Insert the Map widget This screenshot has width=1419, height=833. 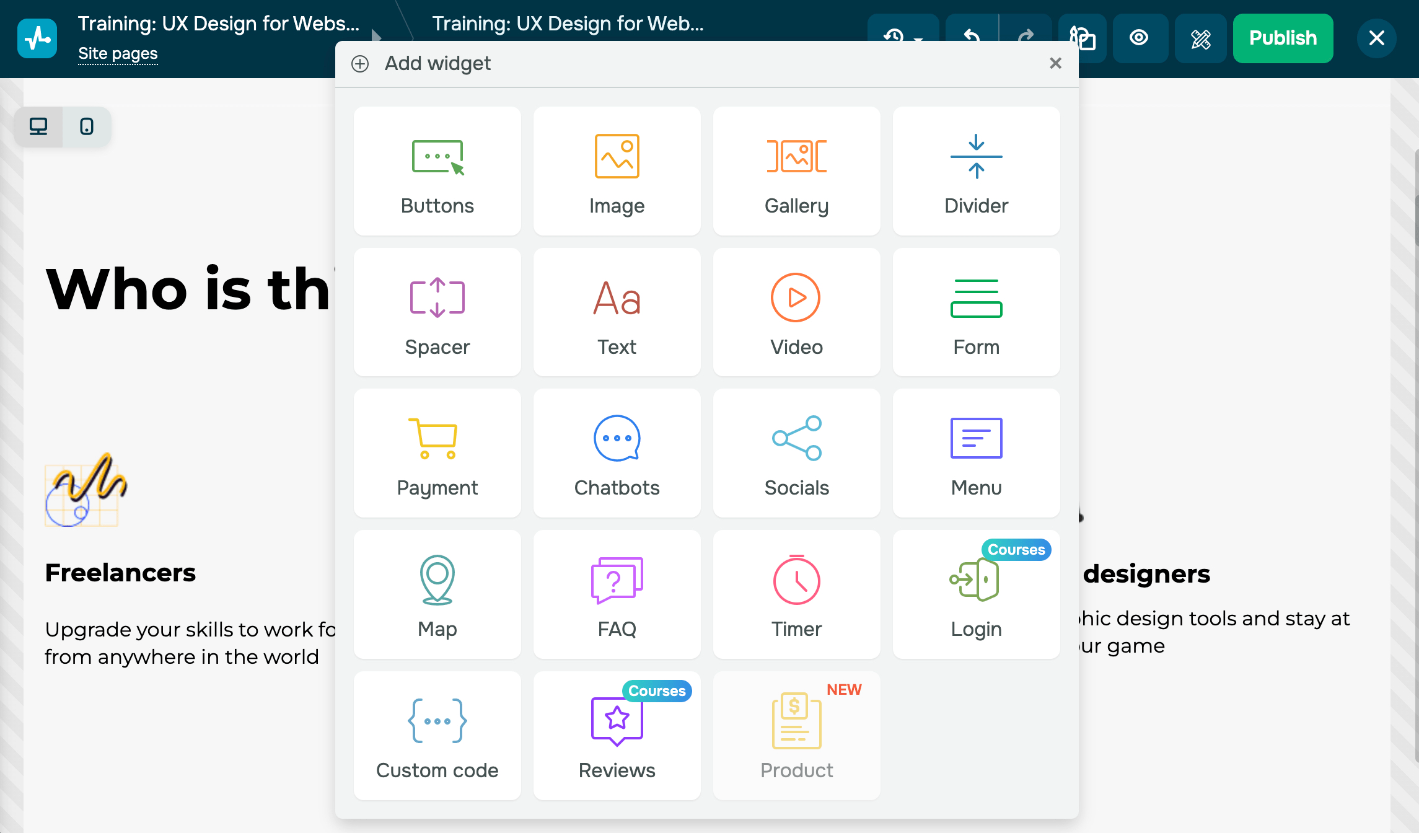coord(437,594)
